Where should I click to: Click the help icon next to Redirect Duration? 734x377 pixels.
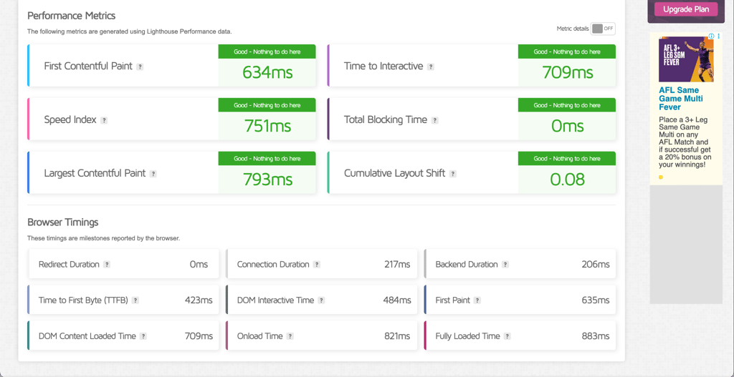point(107,265)
